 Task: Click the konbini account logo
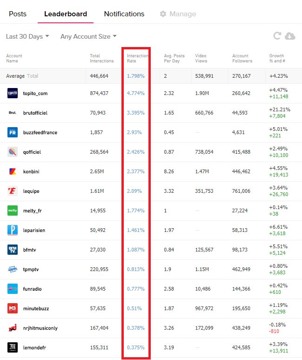(x=13, y=171)
